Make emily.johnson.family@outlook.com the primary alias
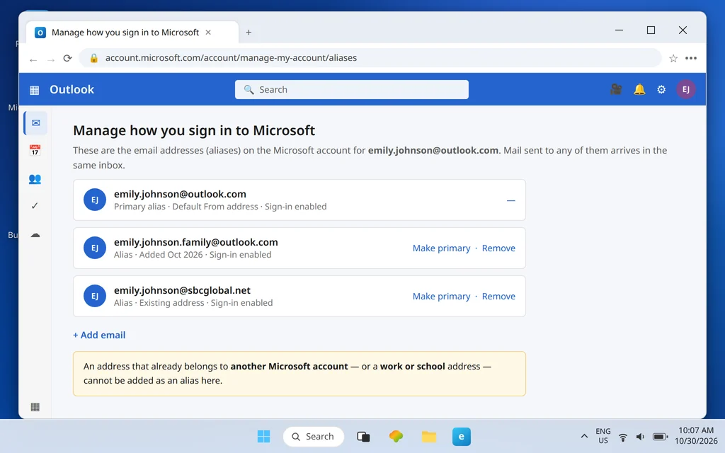The width and height of the screenshot is (725, 453). [441, 248]
